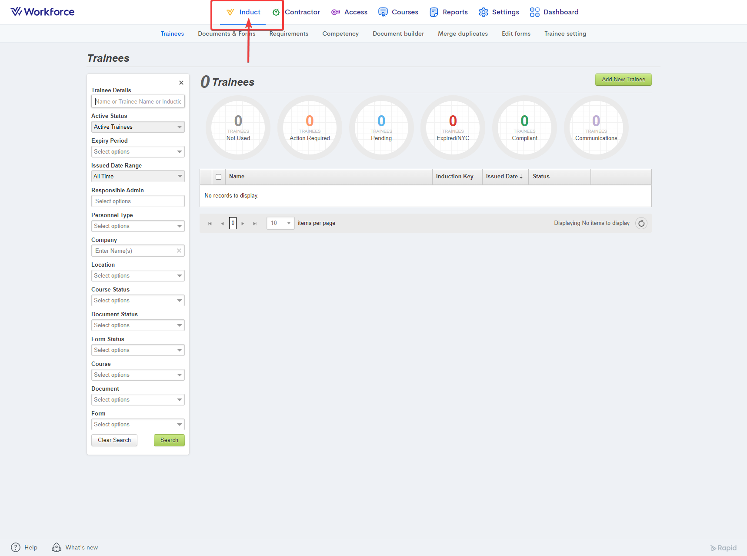Switch to the Competency tab
747x556 pixels.
[340, 34]
